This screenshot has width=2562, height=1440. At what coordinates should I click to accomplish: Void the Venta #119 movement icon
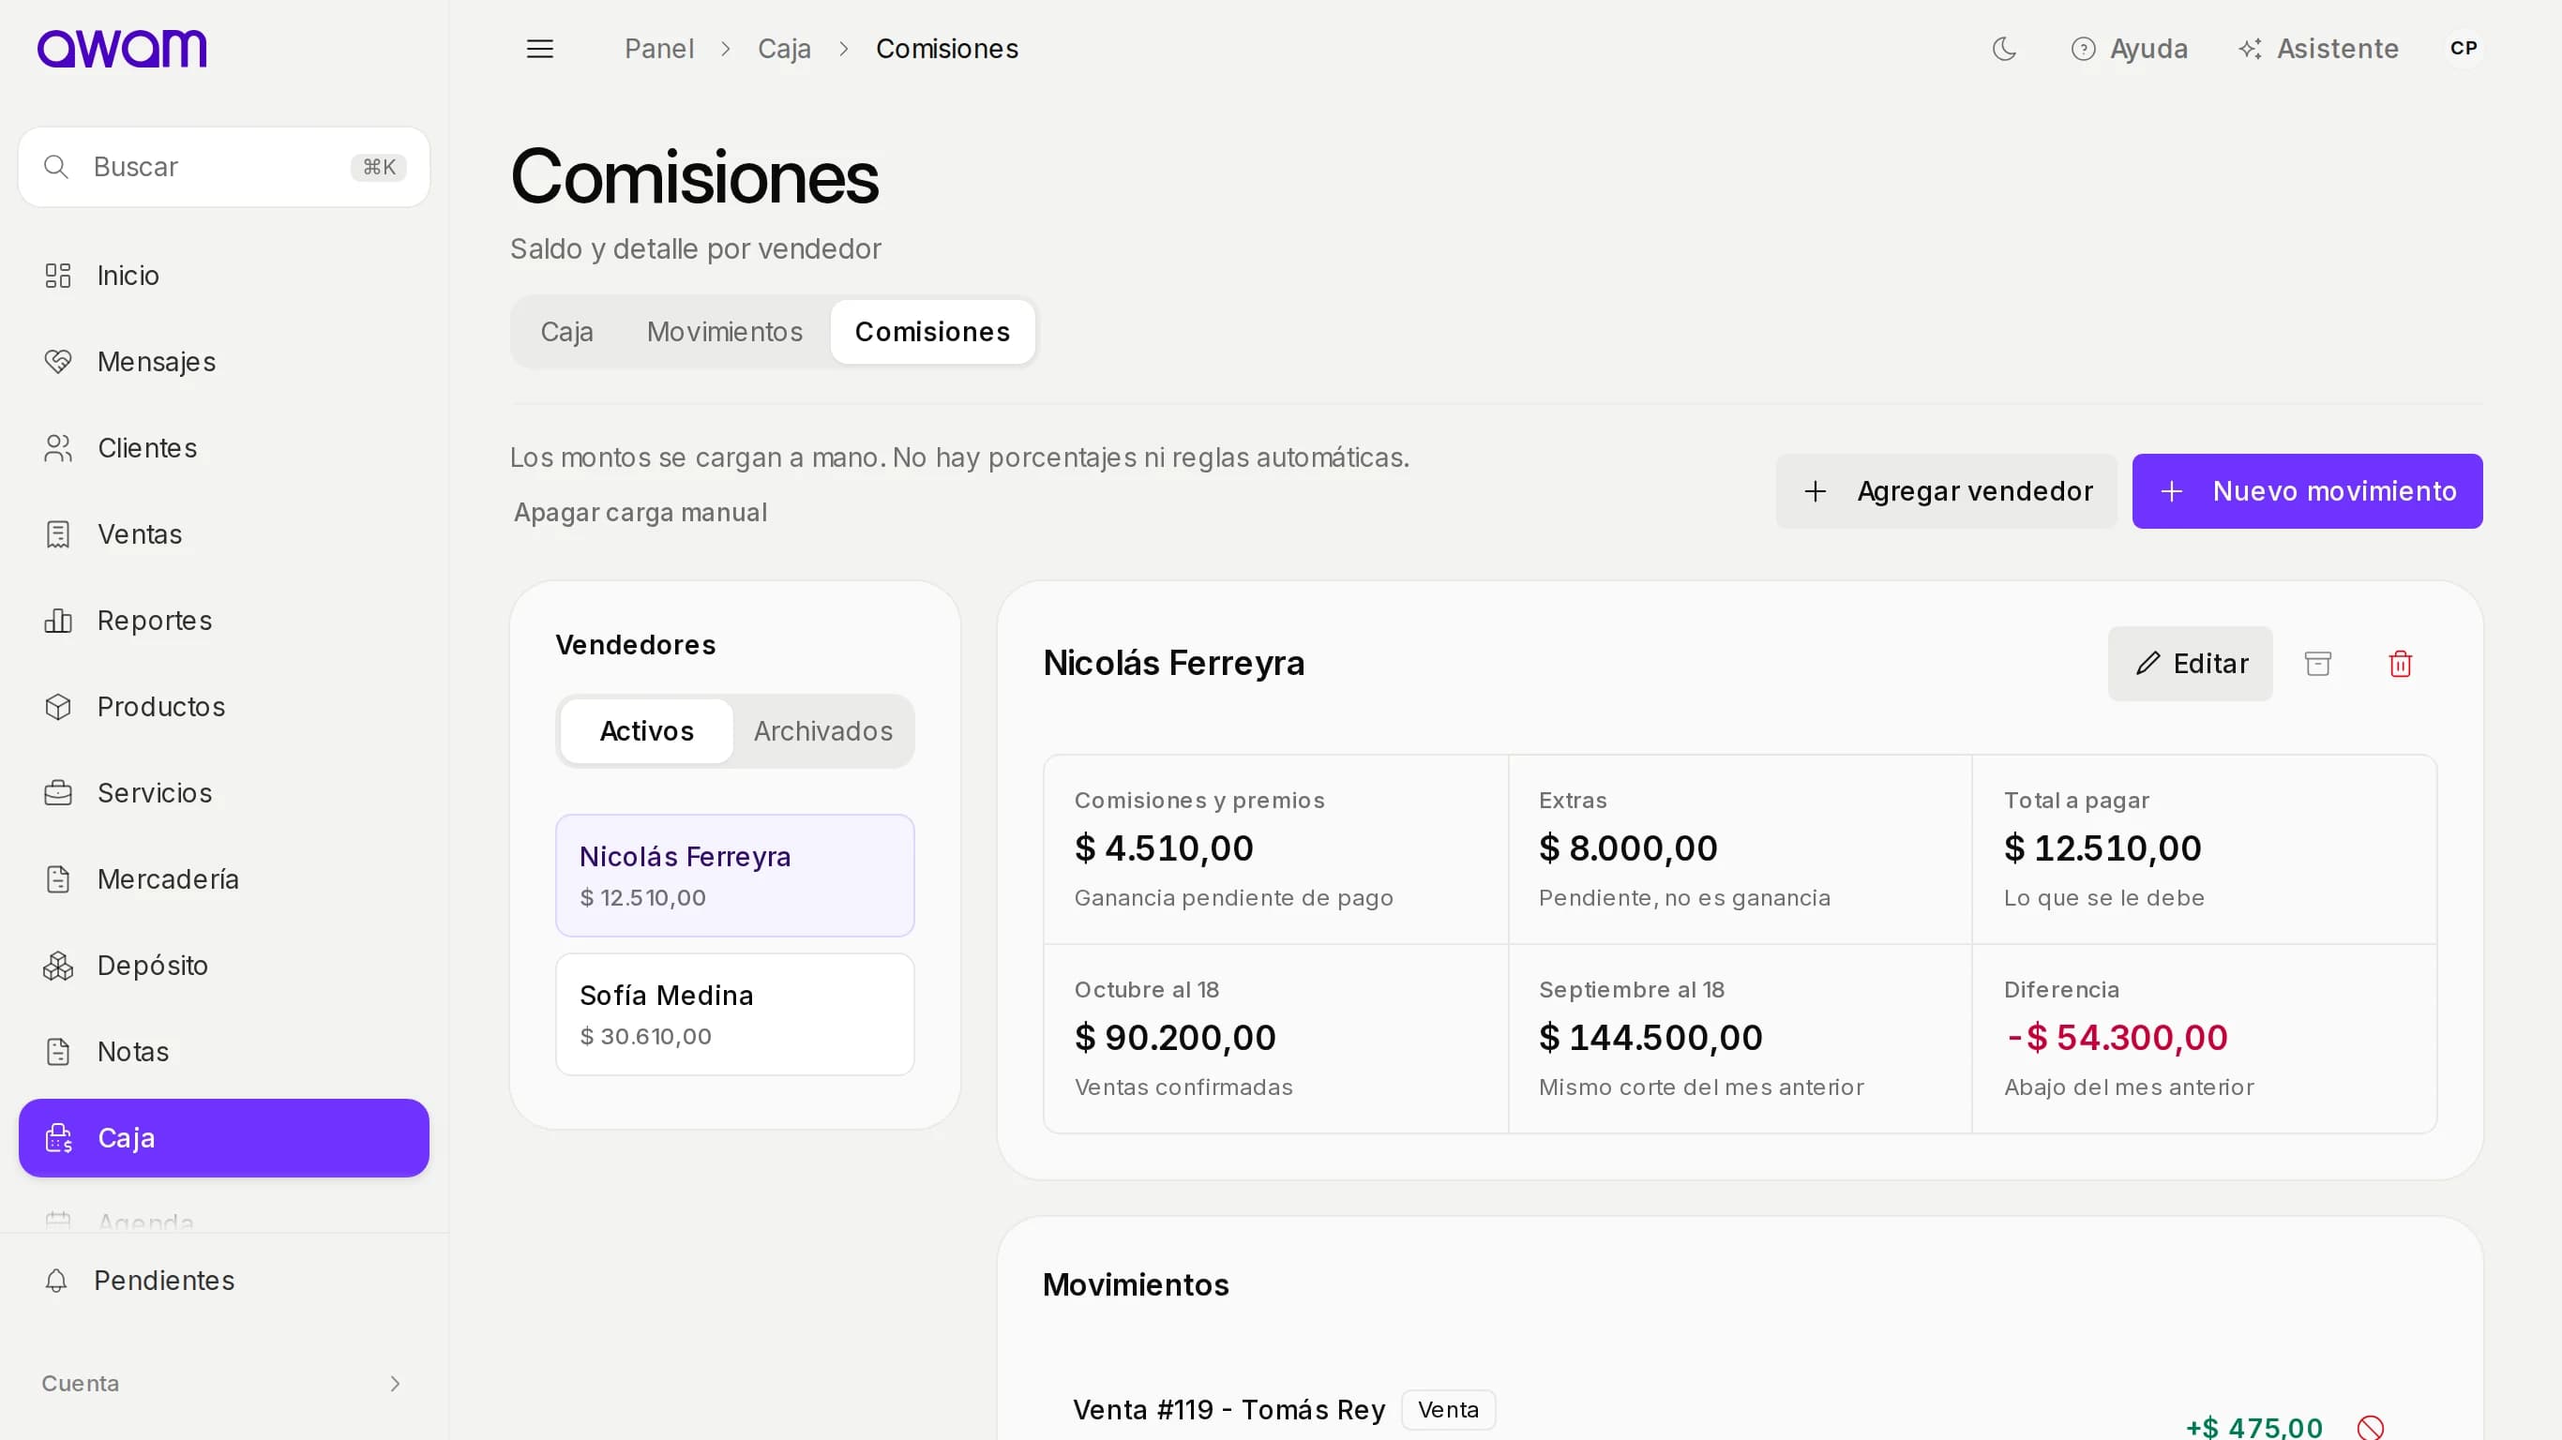tap(2370, 1428)
